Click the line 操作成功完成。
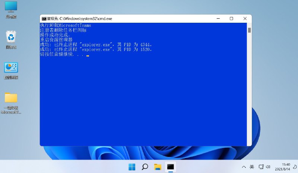 (55, 35)
